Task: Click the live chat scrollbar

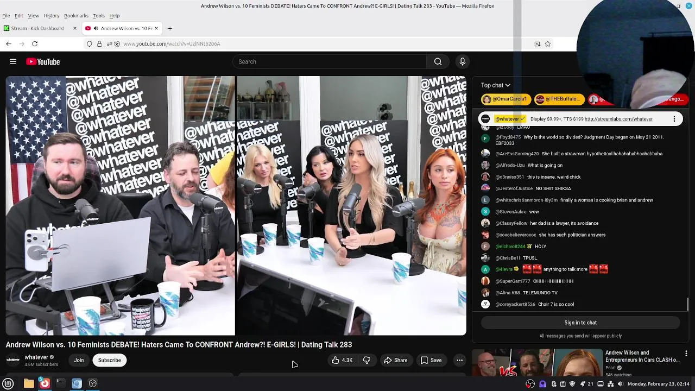Action: pyautogui.click(x=688, y=304)
